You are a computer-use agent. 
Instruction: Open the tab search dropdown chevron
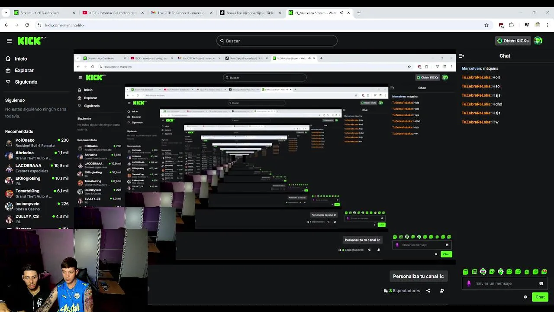pyautogui.click(x=5, y=13)
